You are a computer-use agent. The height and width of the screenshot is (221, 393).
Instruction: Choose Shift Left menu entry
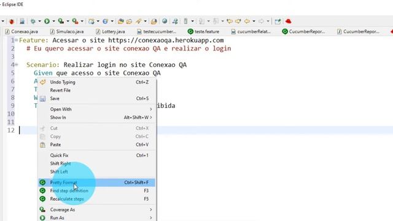[x=97, y=172]
